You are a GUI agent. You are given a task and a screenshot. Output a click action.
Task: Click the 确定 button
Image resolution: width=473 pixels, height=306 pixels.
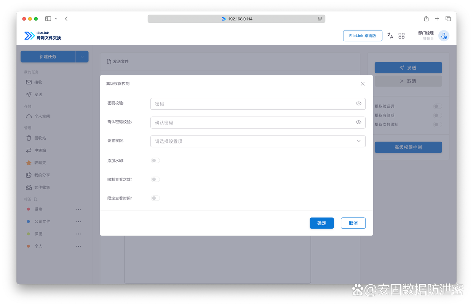322,223
